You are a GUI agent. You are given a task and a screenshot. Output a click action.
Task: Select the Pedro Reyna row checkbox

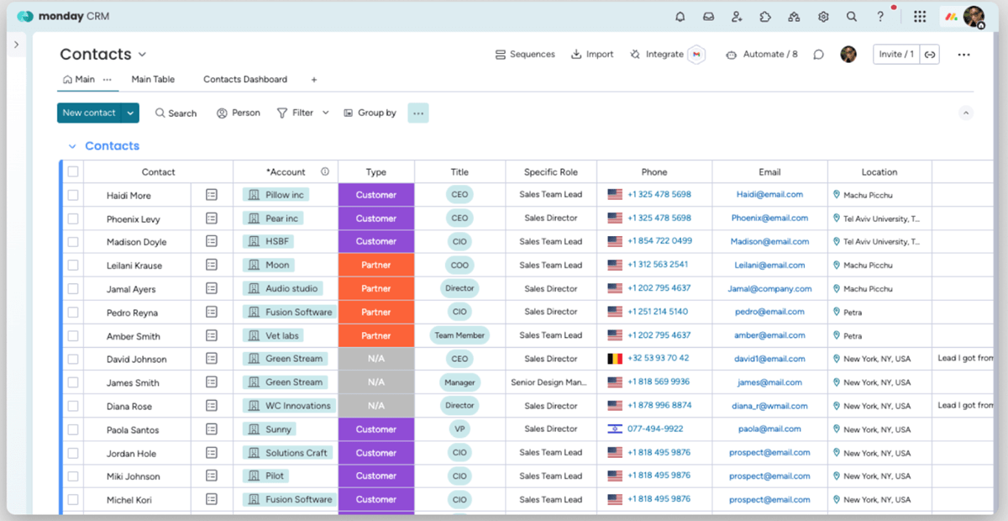pos(73,313)
